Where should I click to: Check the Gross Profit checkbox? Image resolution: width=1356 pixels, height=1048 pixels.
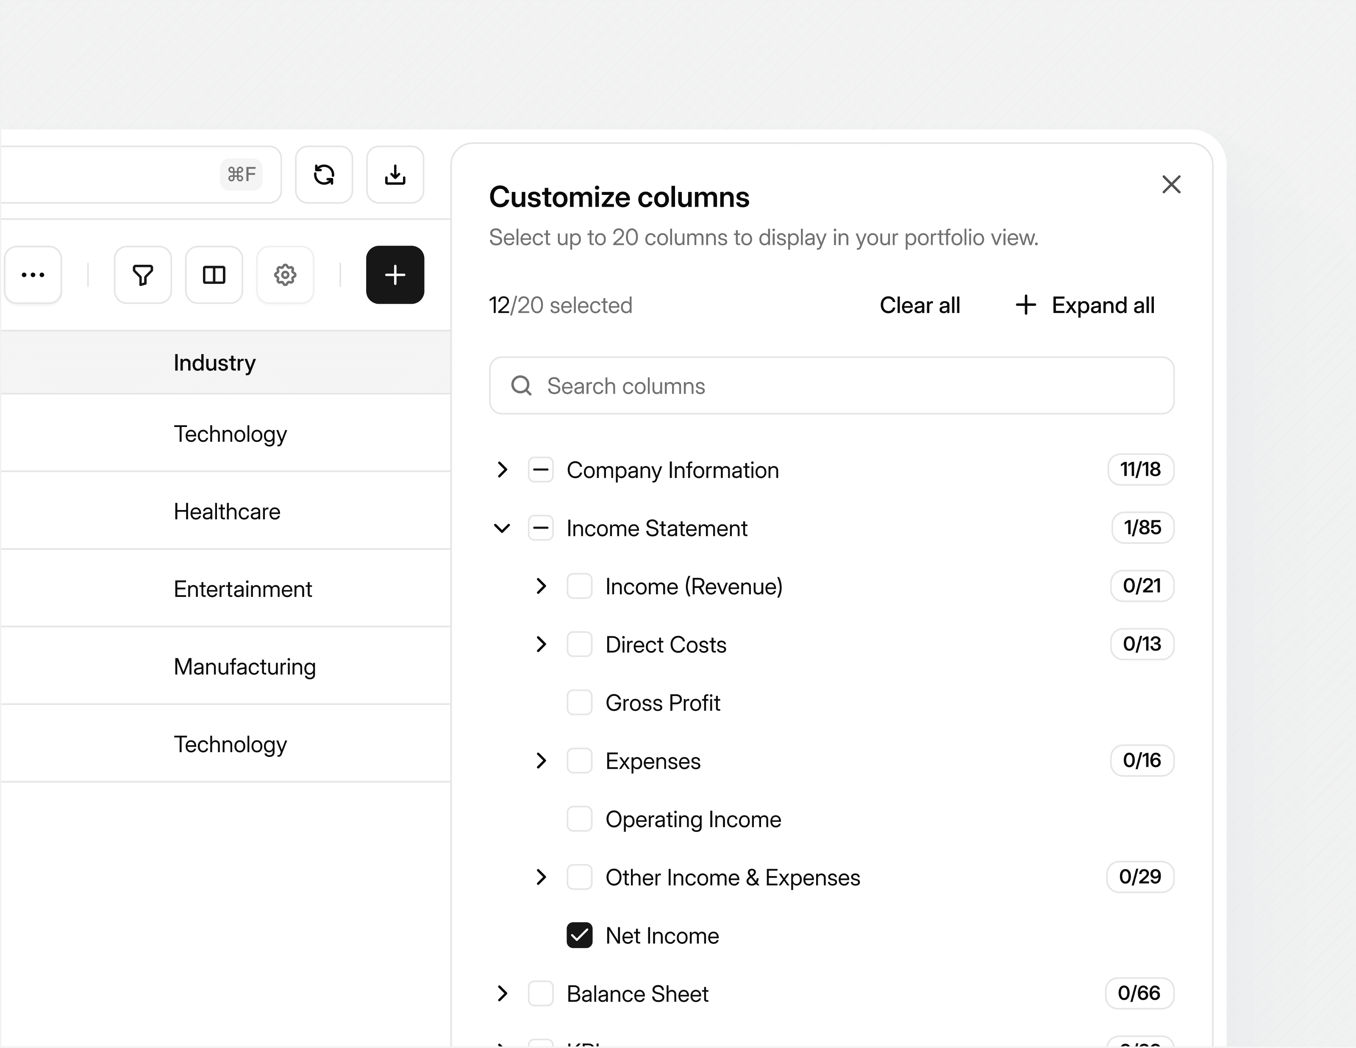(x=579, y=703)
